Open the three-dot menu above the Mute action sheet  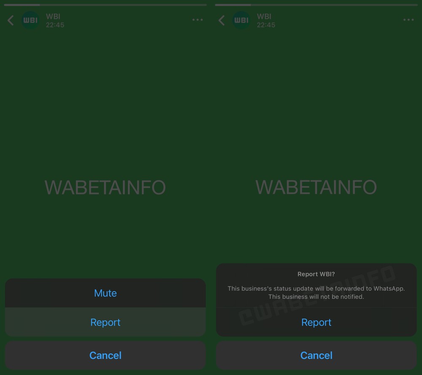click(x=197, y=20)
